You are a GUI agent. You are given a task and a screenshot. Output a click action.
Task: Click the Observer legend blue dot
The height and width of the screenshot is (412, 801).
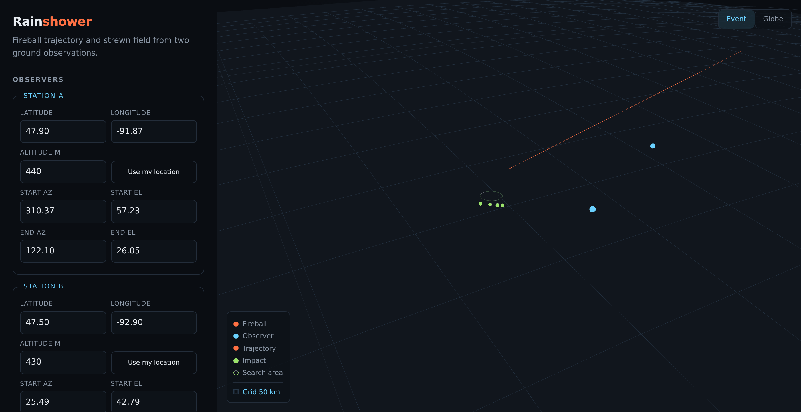pos(236,336)
